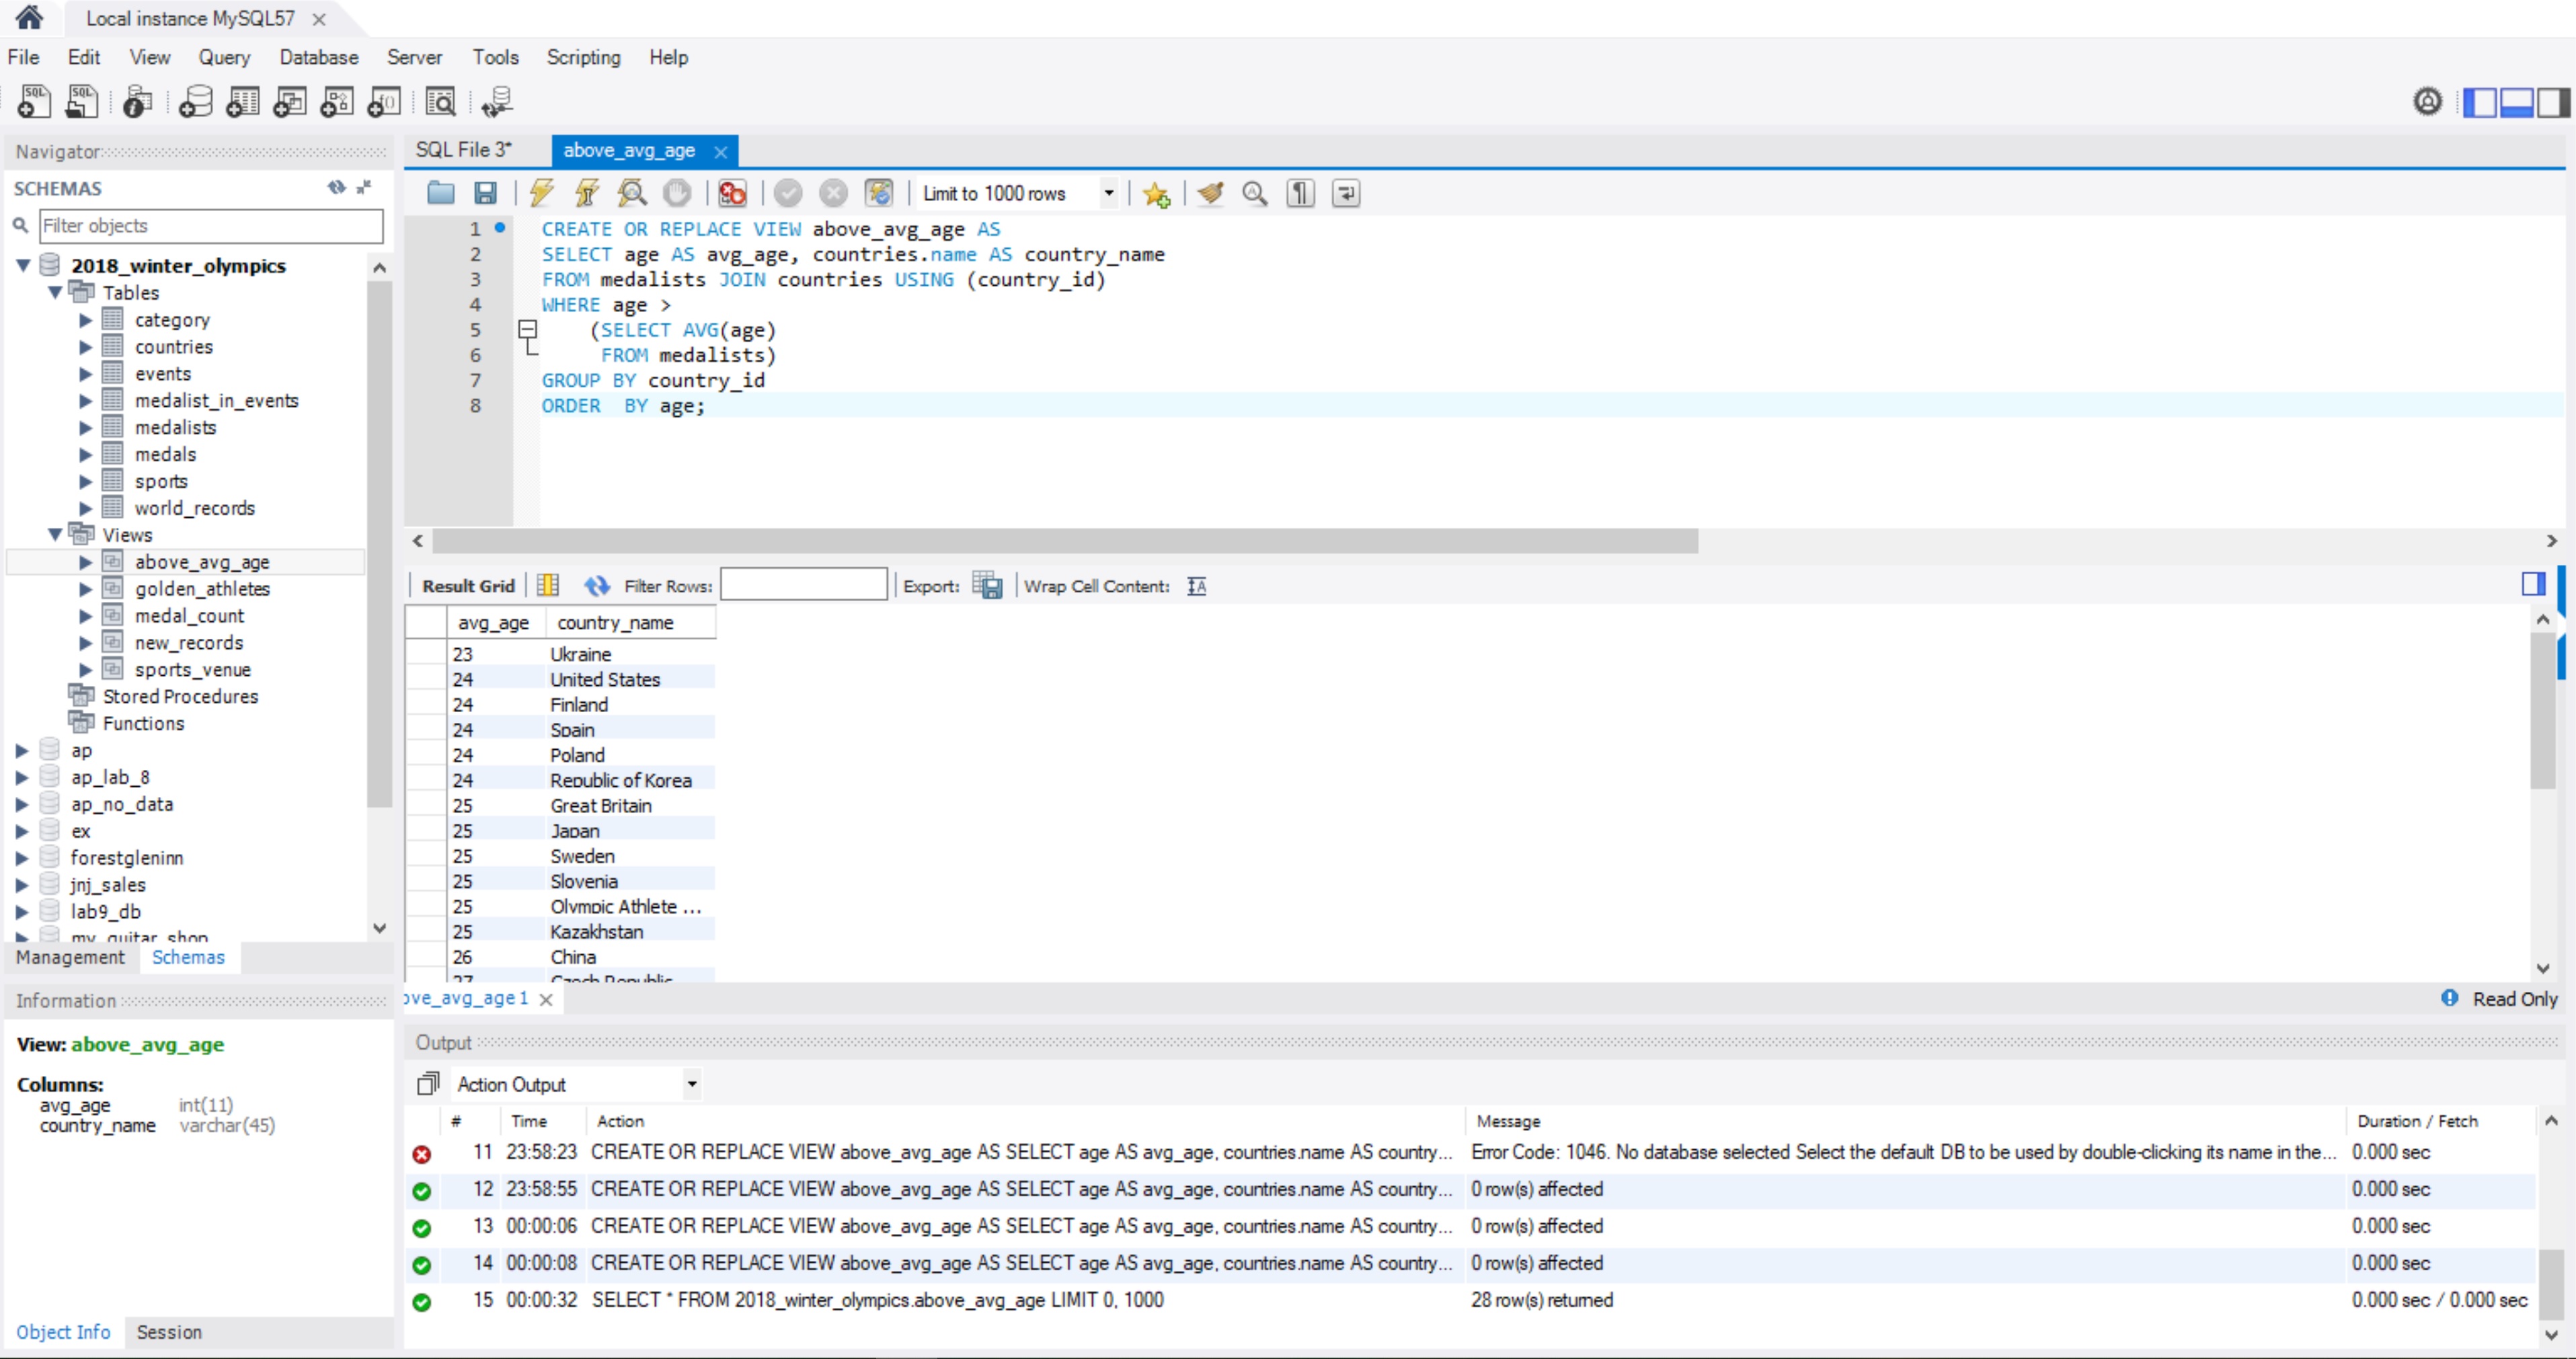
Task: Toggle invisible characters display in the editor
Action: pos(1299,193)
